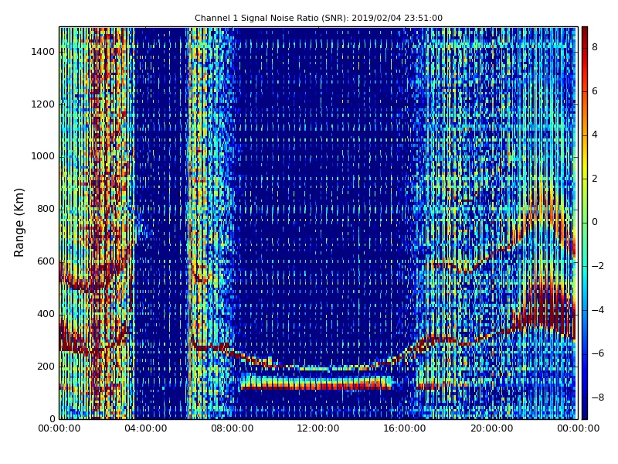618x464 pixels.
Task: Click the colorbar label −4
Action: click(598, 310)
